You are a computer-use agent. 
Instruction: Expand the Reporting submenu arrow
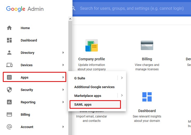tap(63, 102)
